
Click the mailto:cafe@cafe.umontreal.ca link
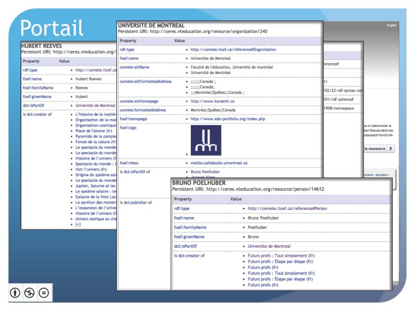pos(219,163)
